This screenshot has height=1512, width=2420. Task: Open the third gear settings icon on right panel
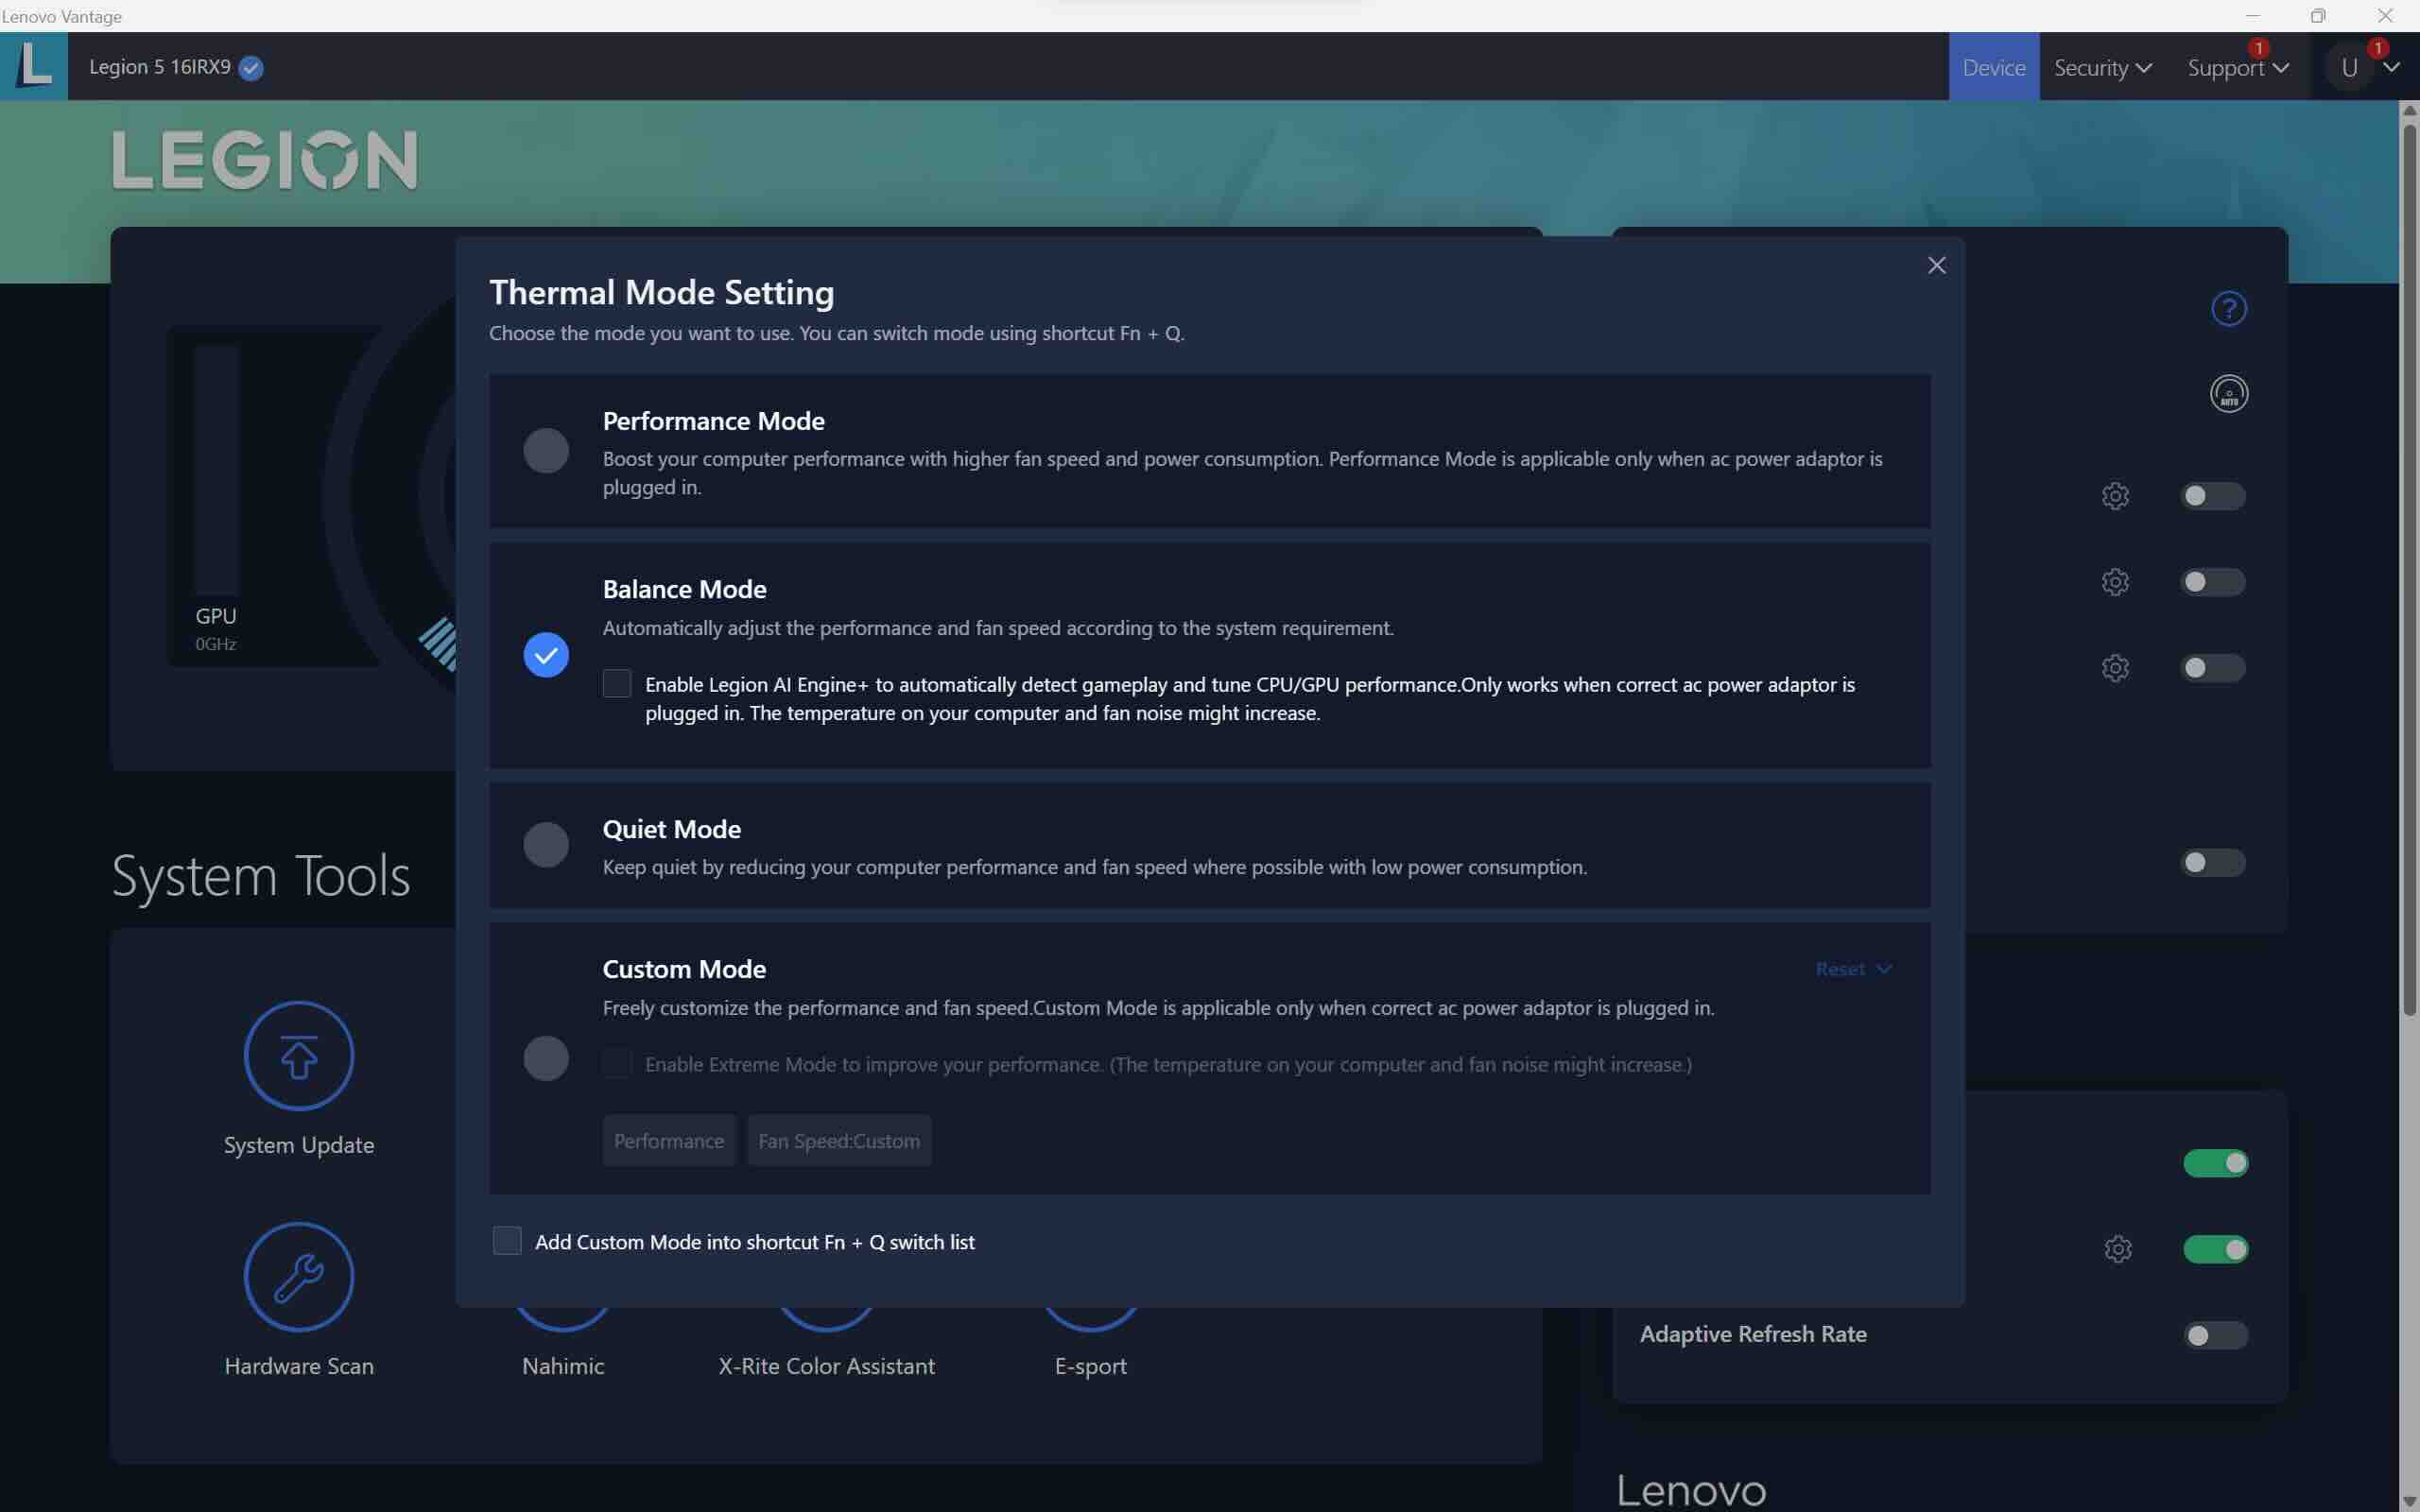point(2115,668)
